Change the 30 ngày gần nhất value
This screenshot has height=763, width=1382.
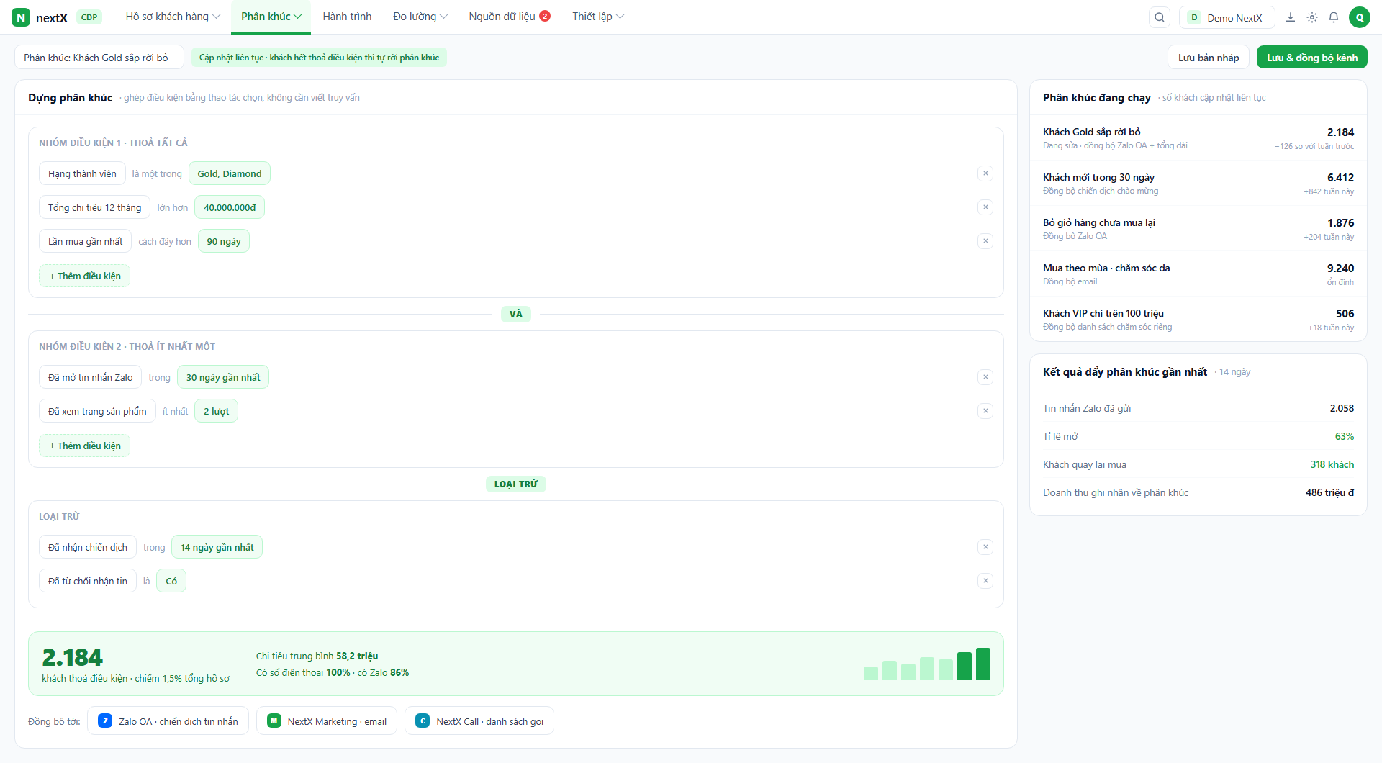click(223, 377)
